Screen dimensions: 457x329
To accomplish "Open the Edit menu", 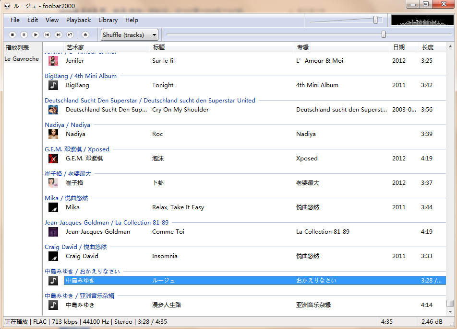I will tap(33, 20).
